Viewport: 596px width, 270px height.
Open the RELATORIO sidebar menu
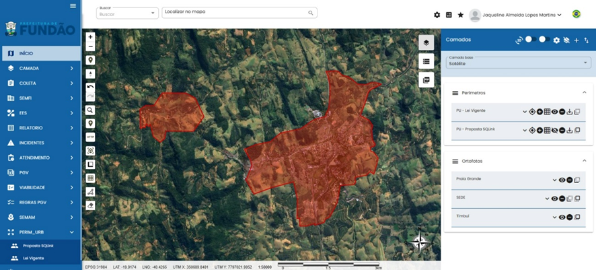[40, 128]
